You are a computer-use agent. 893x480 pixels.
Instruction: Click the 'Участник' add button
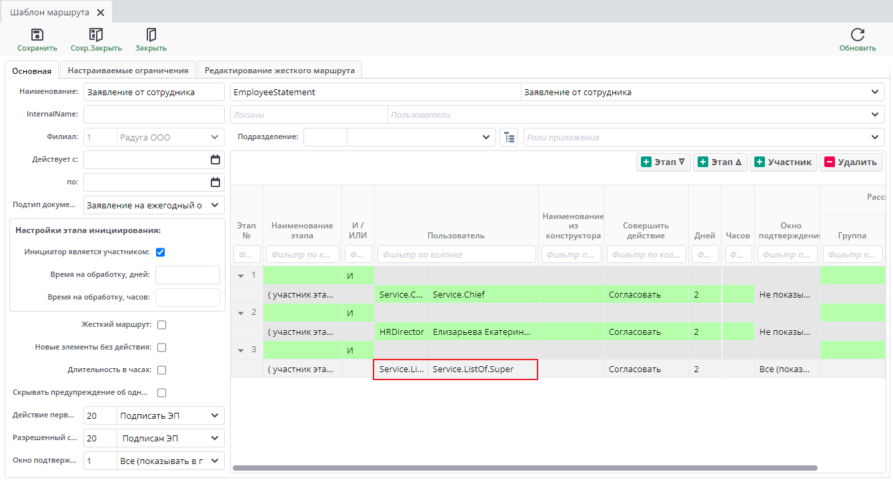click(783, 162)
